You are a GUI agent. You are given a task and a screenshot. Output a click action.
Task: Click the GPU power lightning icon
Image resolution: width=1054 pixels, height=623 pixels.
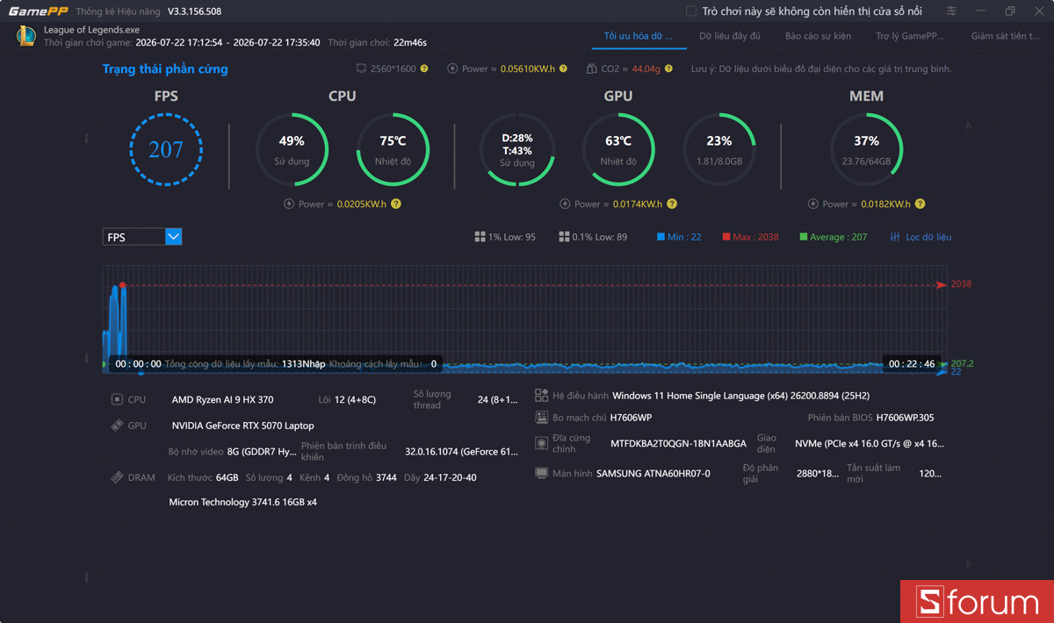(565, 204)
